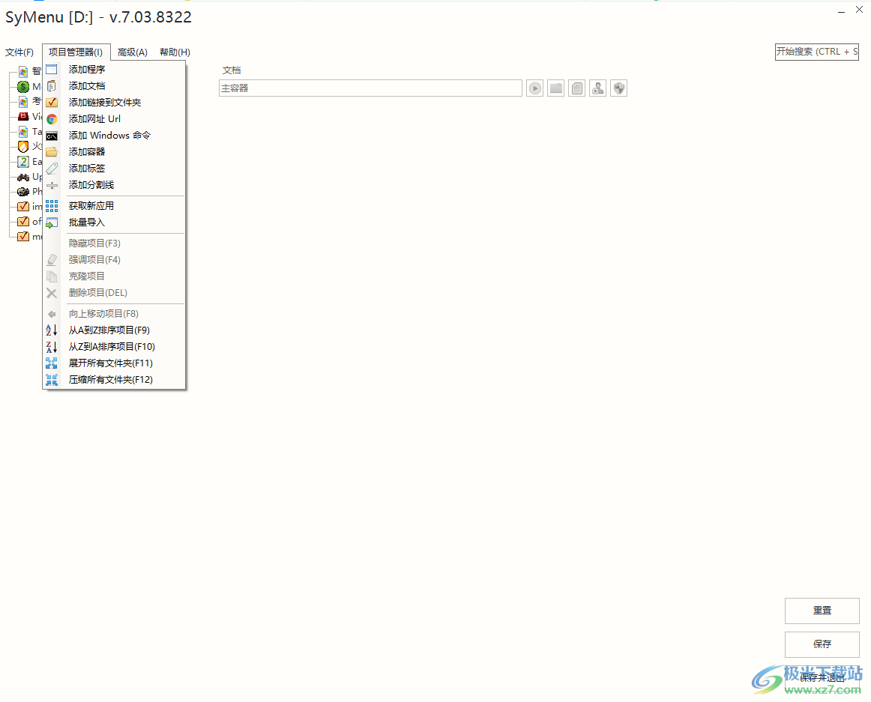The width and height of the screenshot is (871, 702).
Task: Open the 帮助(H) menu
Action: tap(175, 52)
